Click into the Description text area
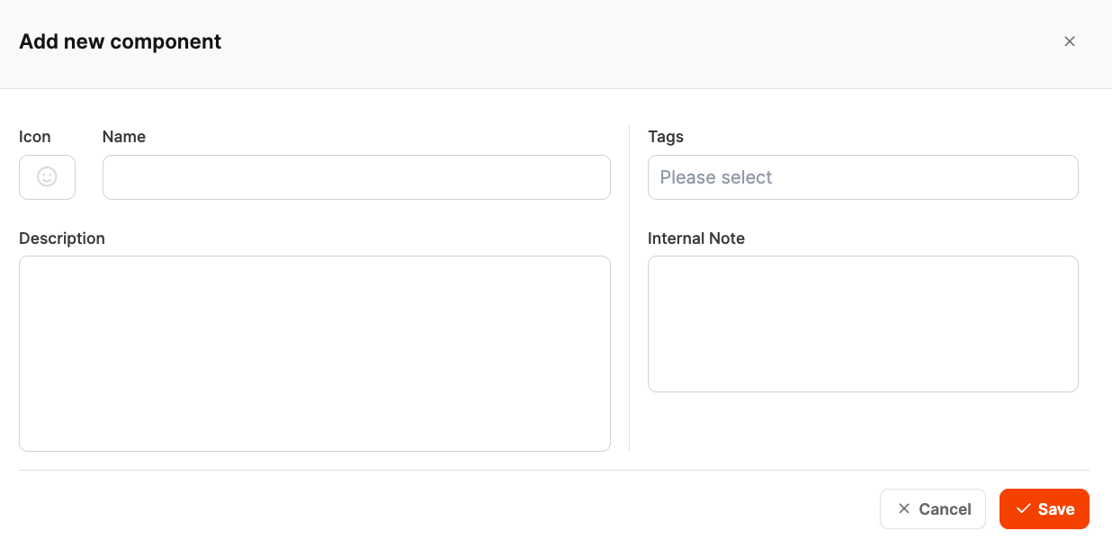Screen dimensions: 1112x558 click(314, 353)
